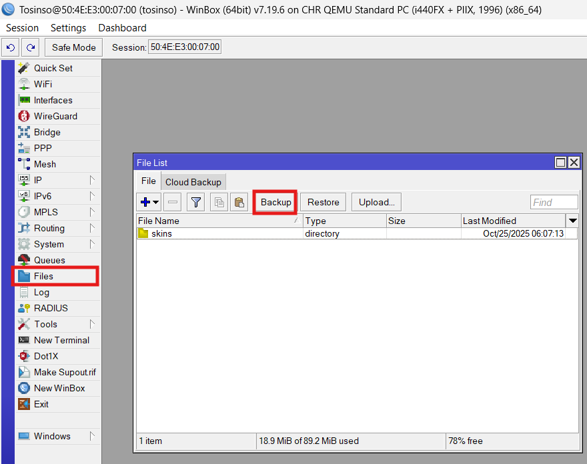Viewport: 587px width, 464px height.
Task: Click the filter funnel icon in File List
Action: tap(195, 202)
